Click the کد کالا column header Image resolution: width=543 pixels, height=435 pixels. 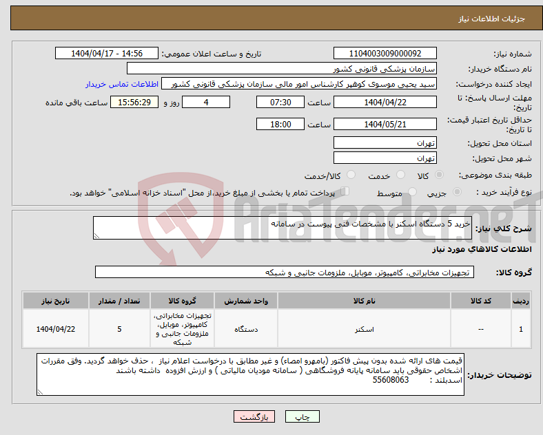[481, 301]
